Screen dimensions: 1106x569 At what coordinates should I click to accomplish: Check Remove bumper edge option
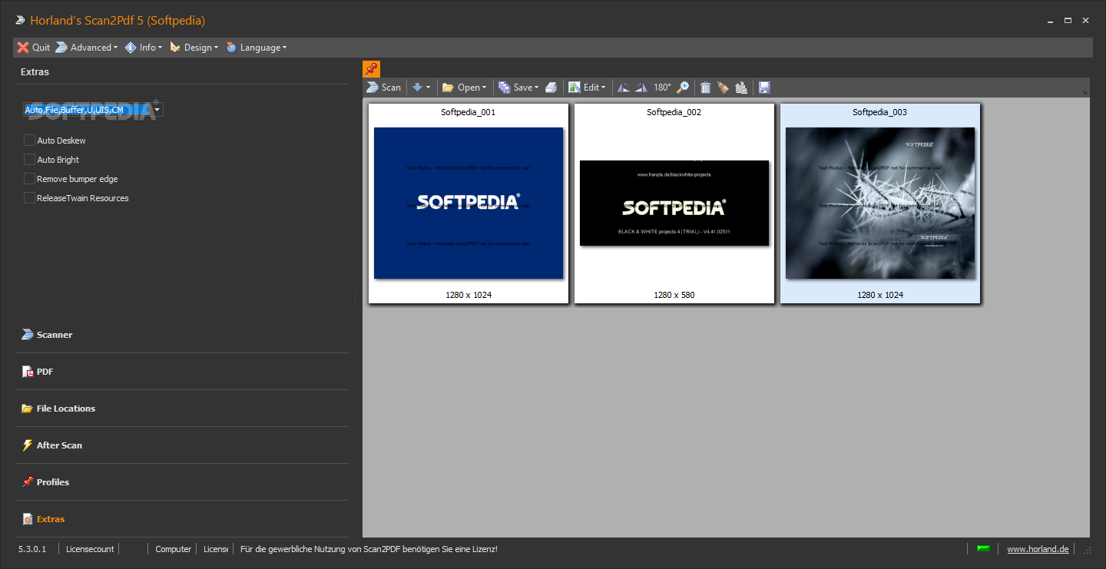click(x=30, y=179)
